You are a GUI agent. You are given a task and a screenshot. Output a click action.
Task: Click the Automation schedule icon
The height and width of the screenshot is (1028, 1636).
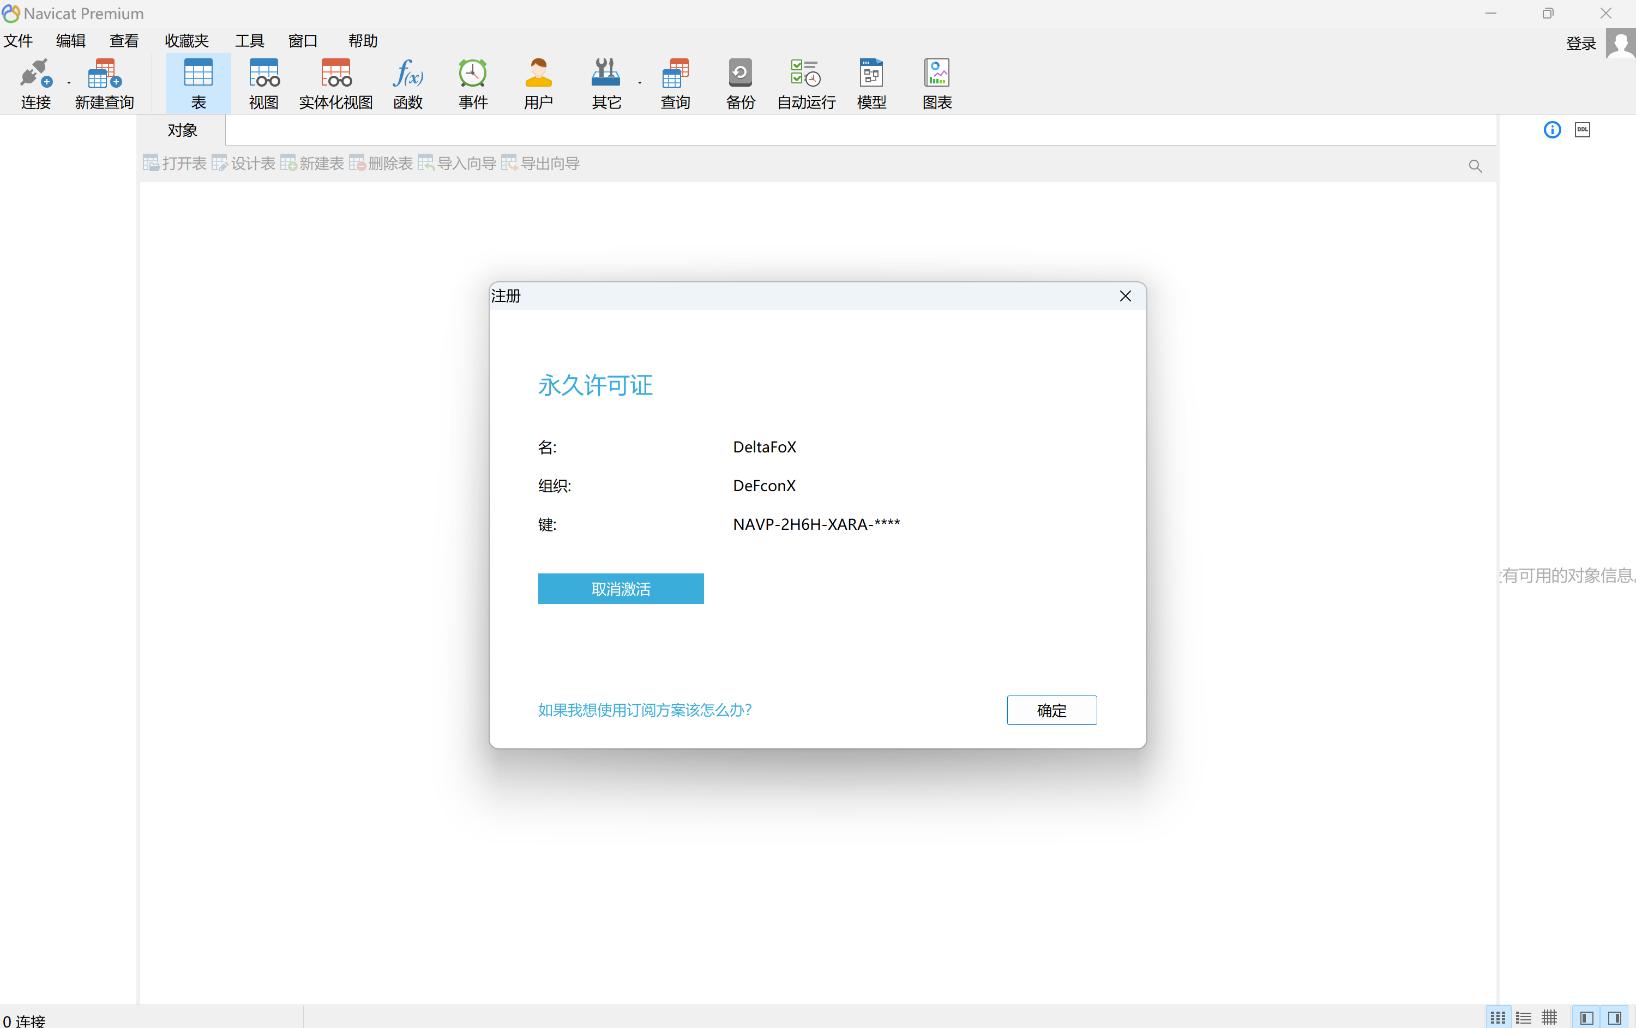pyautogui.click(x=806, y=74)
